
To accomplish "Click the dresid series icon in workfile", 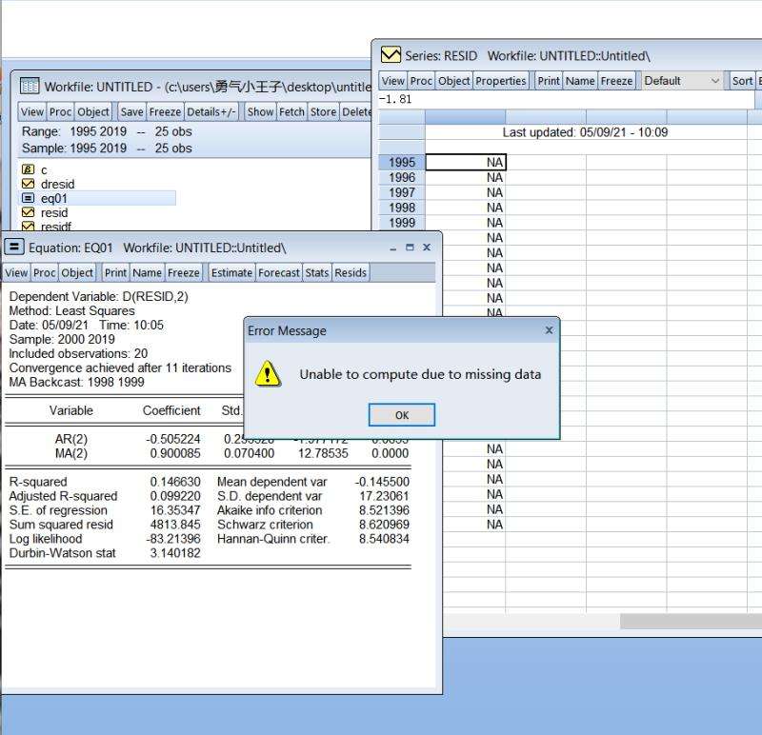I will 28,184.
